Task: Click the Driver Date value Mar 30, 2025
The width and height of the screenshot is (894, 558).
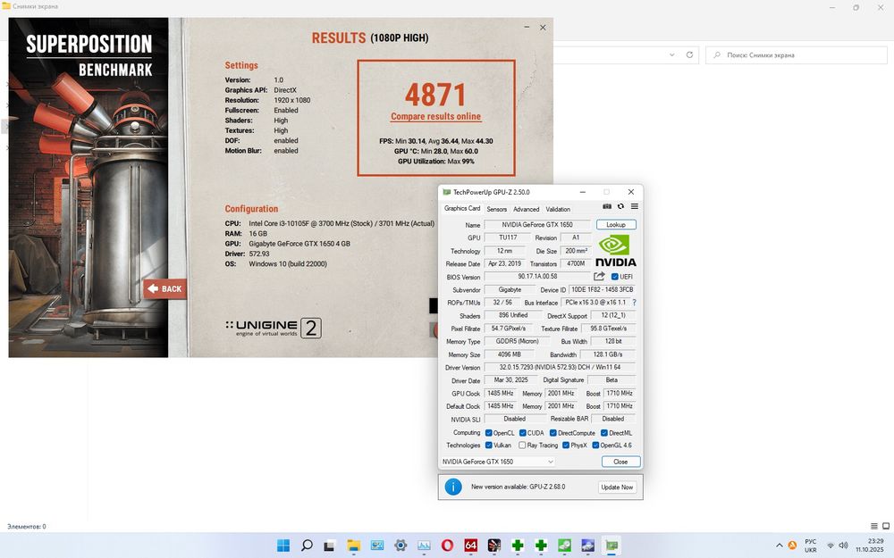Action: [510, 380]
